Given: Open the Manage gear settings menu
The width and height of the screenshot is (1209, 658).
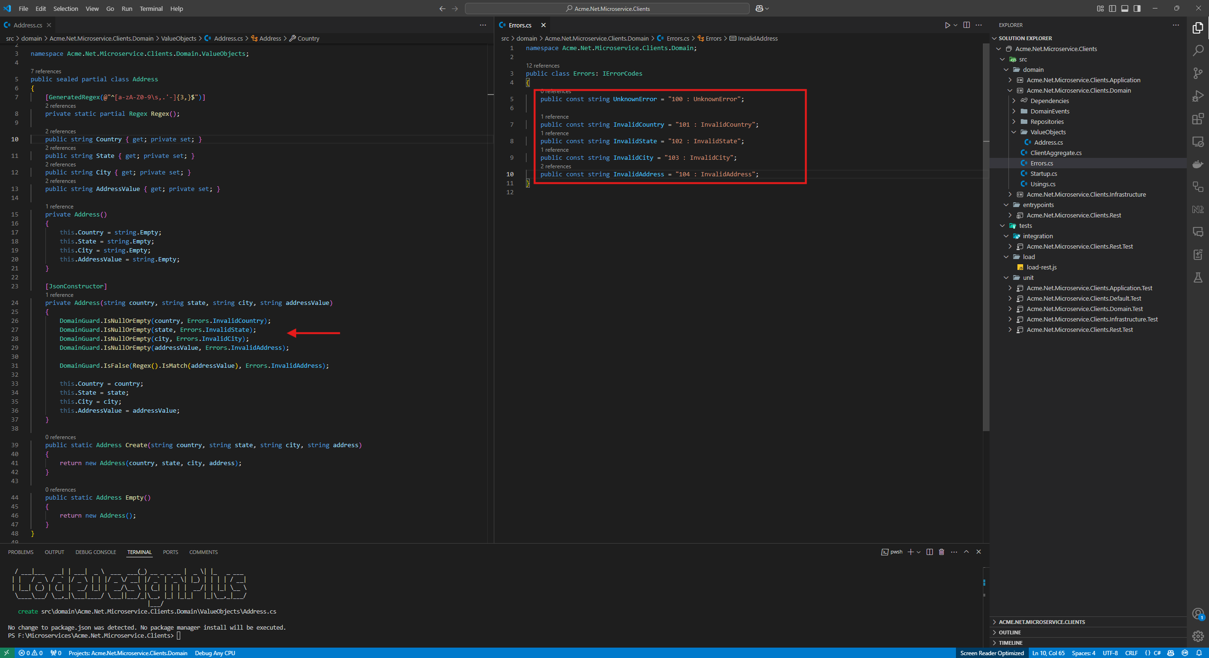Looking at the screenshot, I should (x=1198, y=636).
